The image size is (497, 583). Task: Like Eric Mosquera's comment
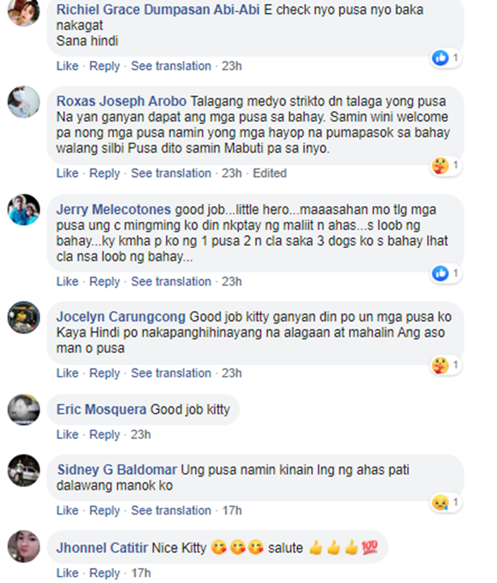click(x=68, y=435)
